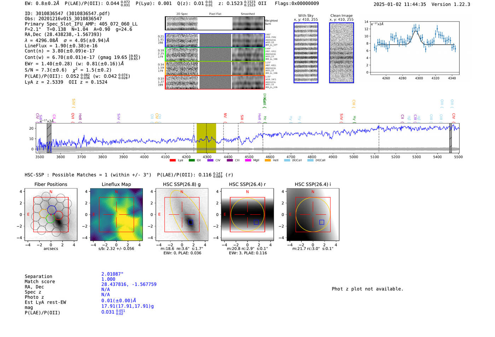Select the (K)CaII legend swatch
This screenshot has height=337, width=495.
click(x=287, y=160)
